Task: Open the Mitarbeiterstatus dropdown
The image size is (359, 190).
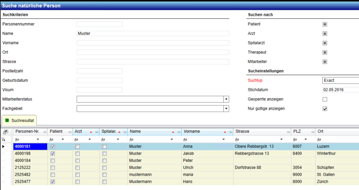Action: [226, 99]
